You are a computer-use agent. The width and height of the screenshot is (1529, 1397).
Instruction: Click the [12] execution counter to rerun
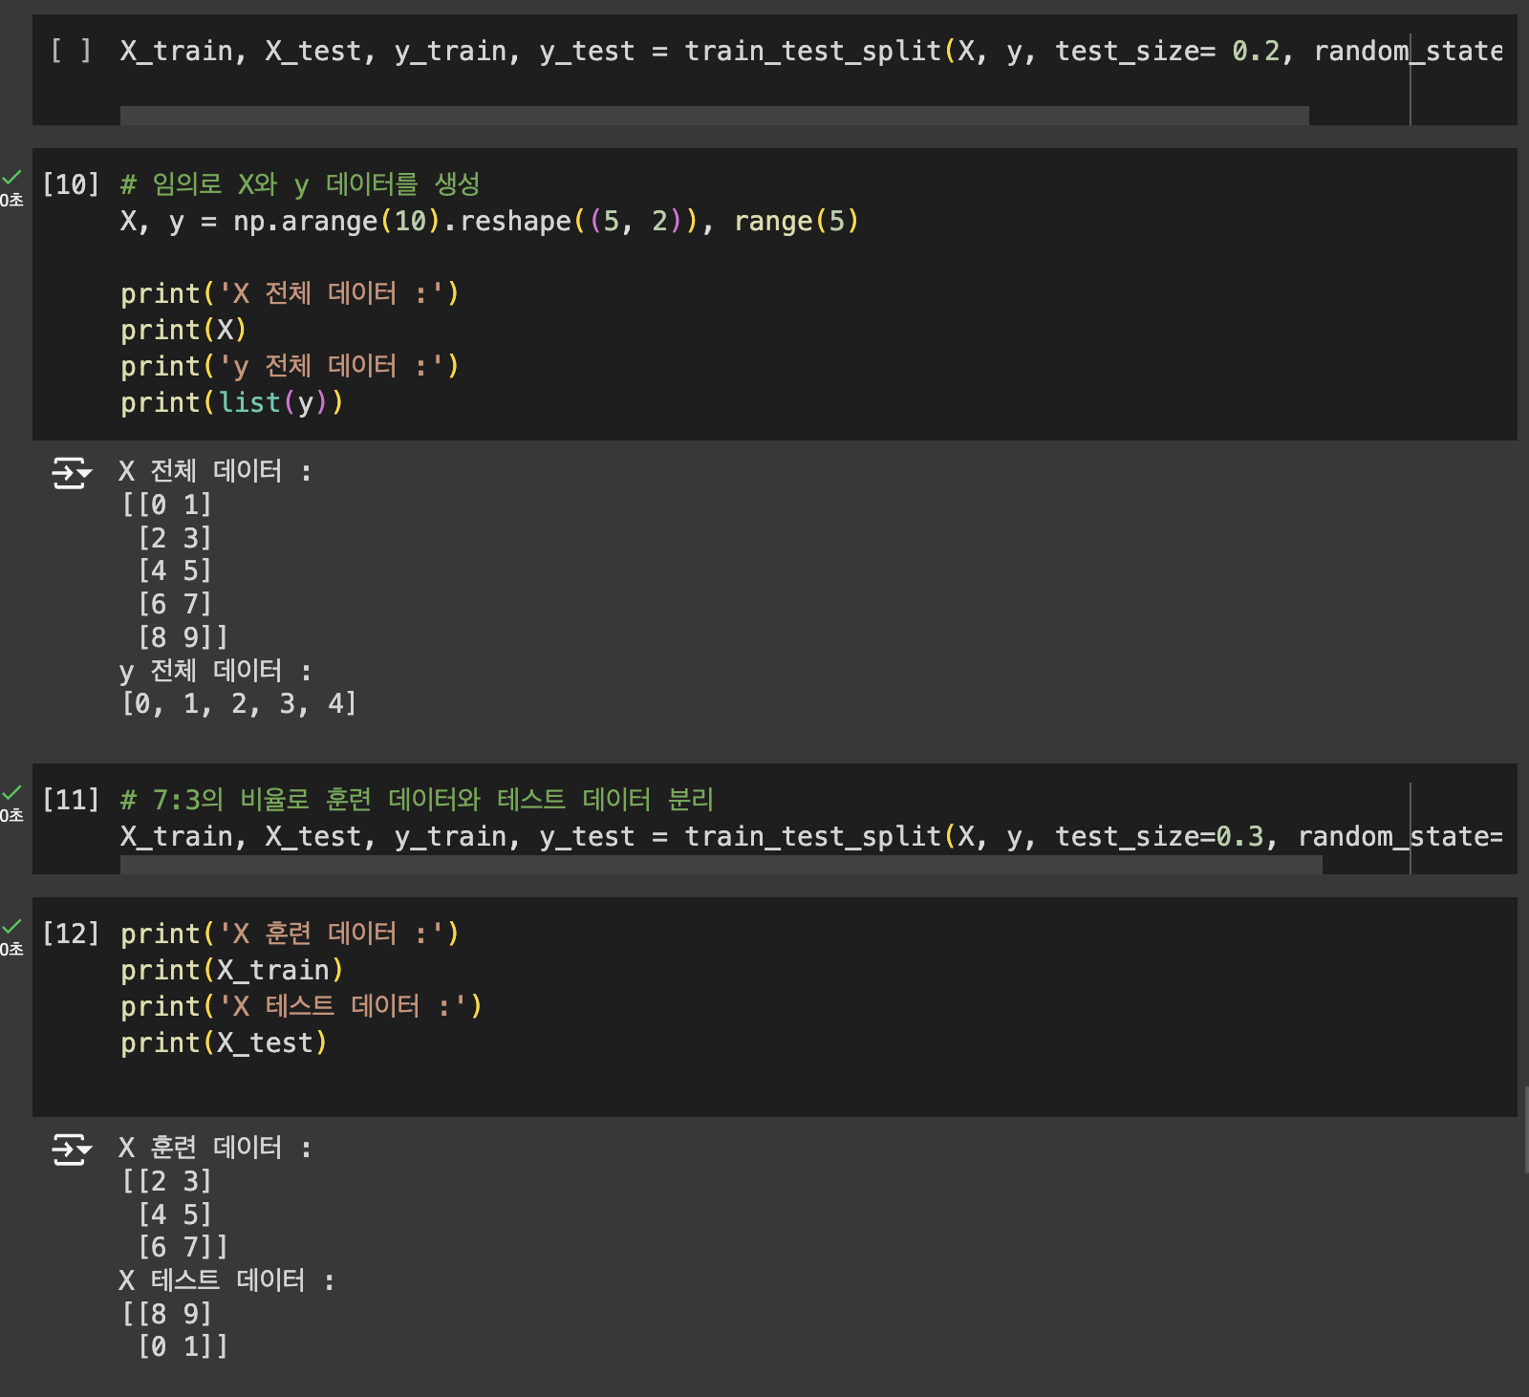(71, 934)
